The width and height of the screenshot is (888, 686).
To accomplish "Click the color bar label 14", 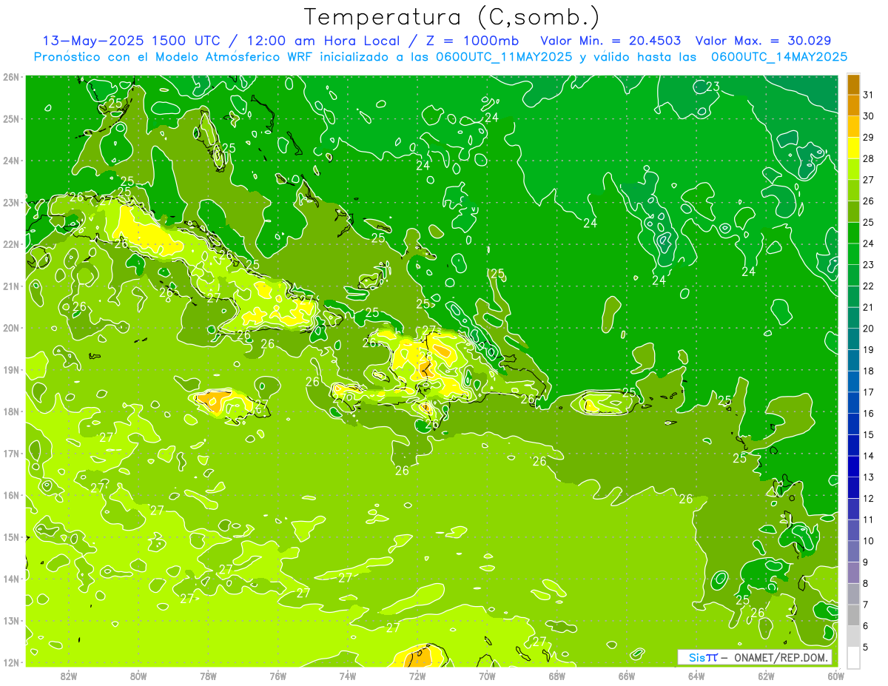I will pos(868,456).
